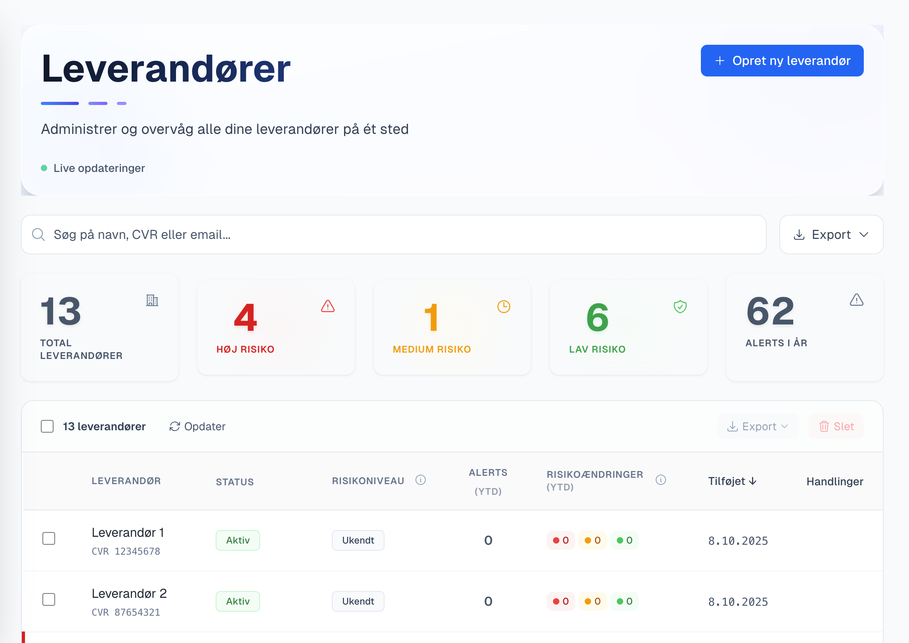Check the checkbox for Leverandør 1
Viewport: 909px width, 643px height.
click(49, 539)
